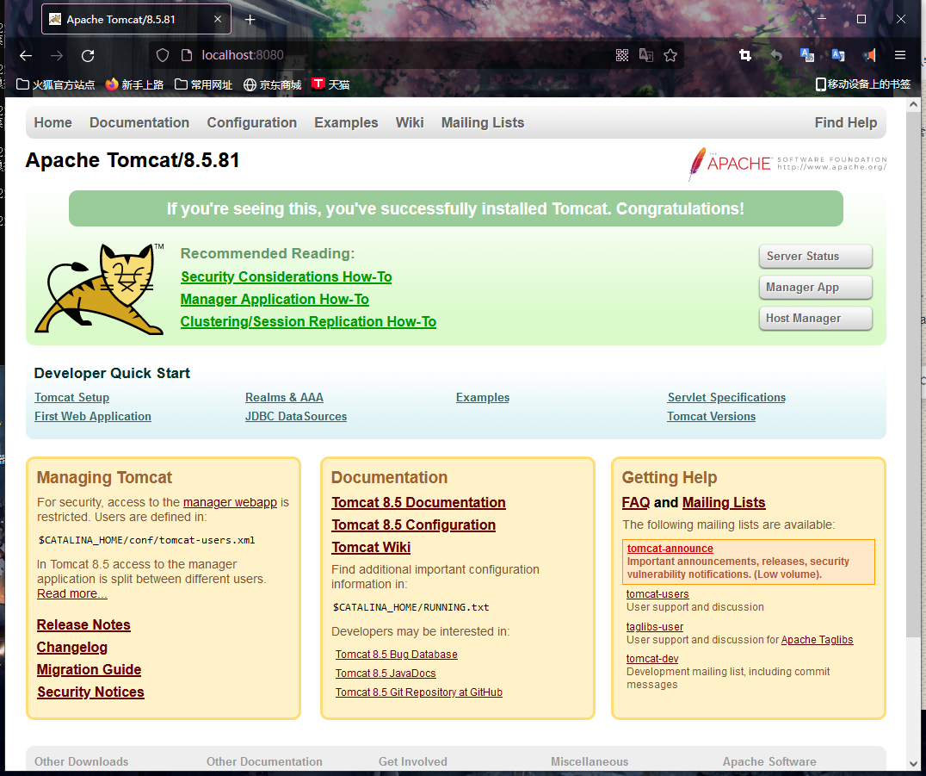Click the Server Status button
This screenshot has height=776, width=926.
point(815,256)
